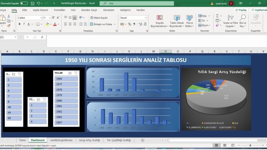267x150 pixels.
Task: Click the insert function fx icon
Action: 42,37
